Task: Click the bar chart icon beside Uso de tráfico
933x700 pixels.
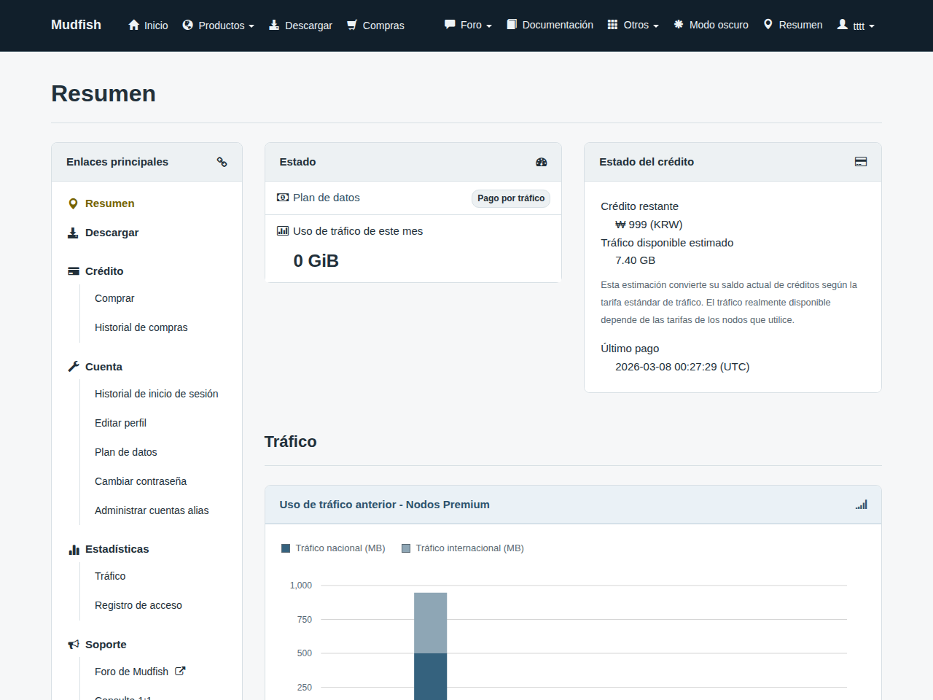Action: click(283, 231)
